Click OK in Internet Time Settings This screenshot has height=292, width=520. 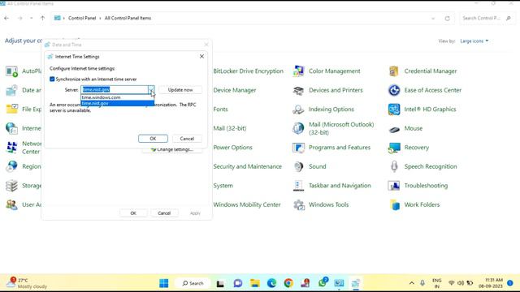pos(153,139)
